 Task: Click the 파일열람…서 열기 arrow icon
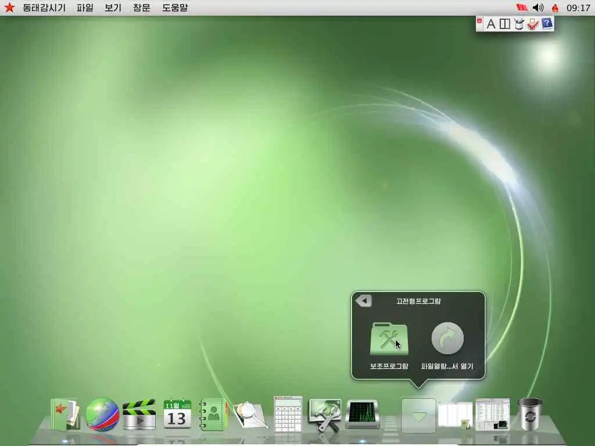447,339
